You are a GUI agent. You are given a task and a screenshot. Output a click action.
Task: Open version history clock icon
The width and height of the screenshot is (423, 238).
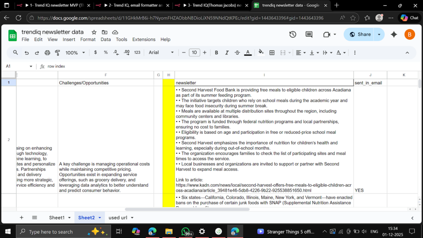292,34
